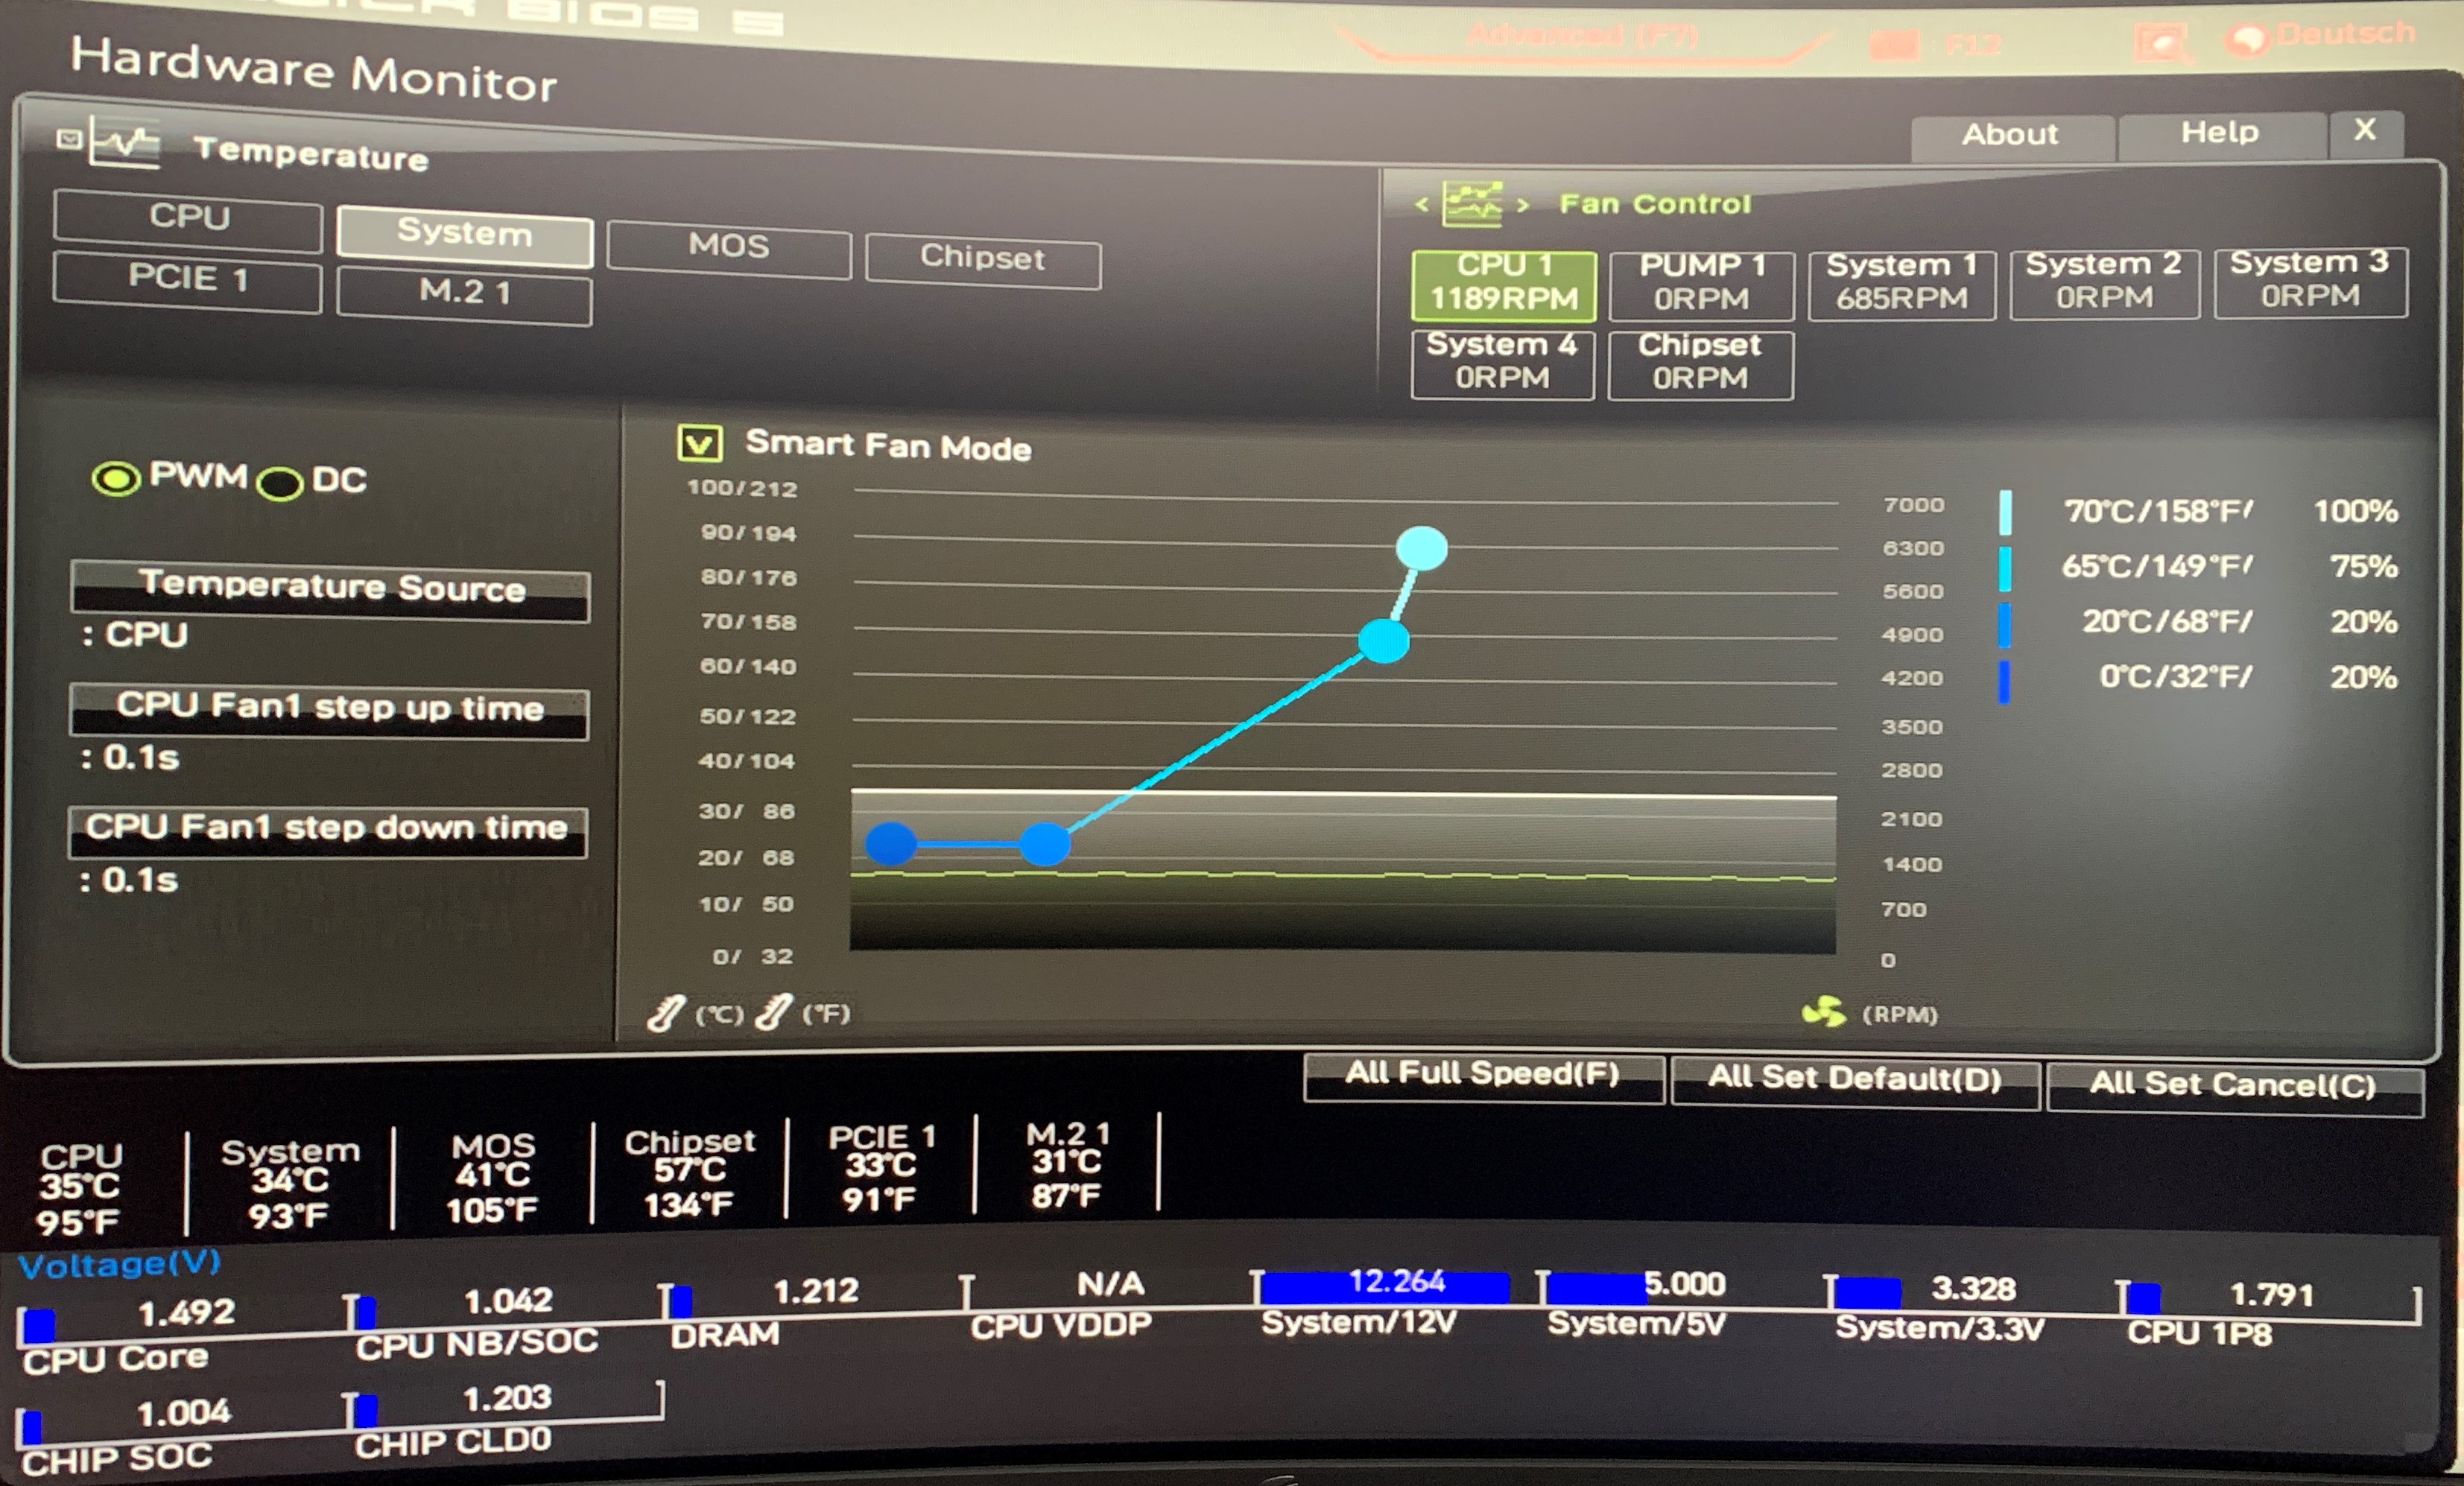Select the DC radio button
Image resolution: width=2464 pixels, height=1486 pixels.
coord(280,484)
